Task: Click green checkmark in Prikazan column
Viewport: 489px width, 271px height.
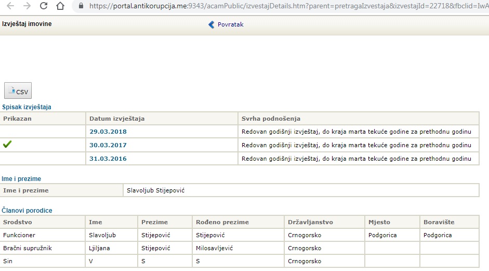Action: [7, 145]
